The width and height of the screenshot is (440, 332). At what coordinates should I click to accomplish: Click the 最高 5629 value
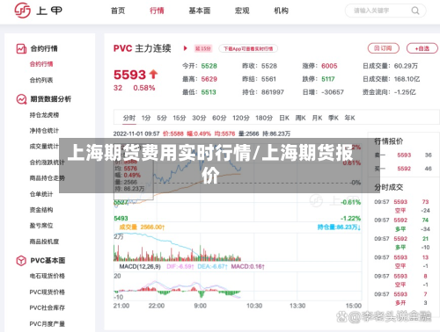coord(209,79)
